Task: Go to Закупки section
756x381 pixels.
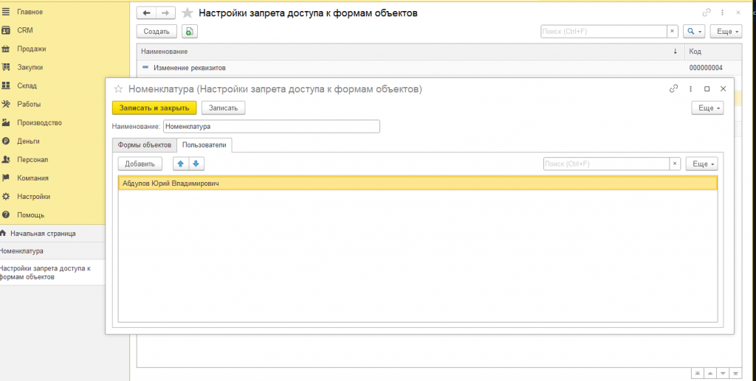Action: pos(30,67)
